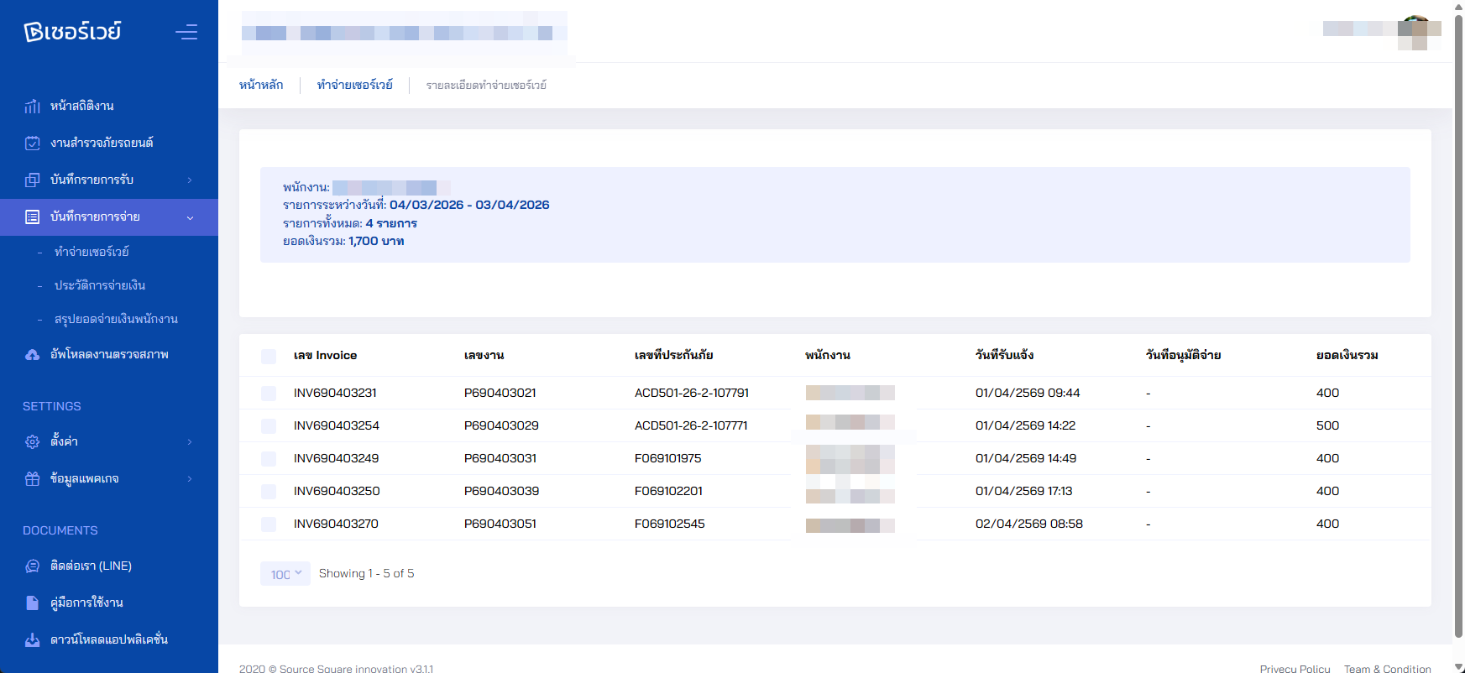The width and height of the screenshot is (1465, 673).
Task: Go to หน้าหลัก breadcrumb link
Action: (x=261, y=85)
